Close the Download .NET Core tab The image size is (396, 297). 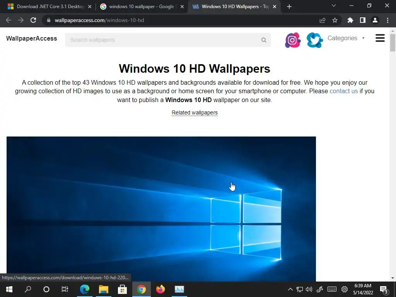point(90,7)
